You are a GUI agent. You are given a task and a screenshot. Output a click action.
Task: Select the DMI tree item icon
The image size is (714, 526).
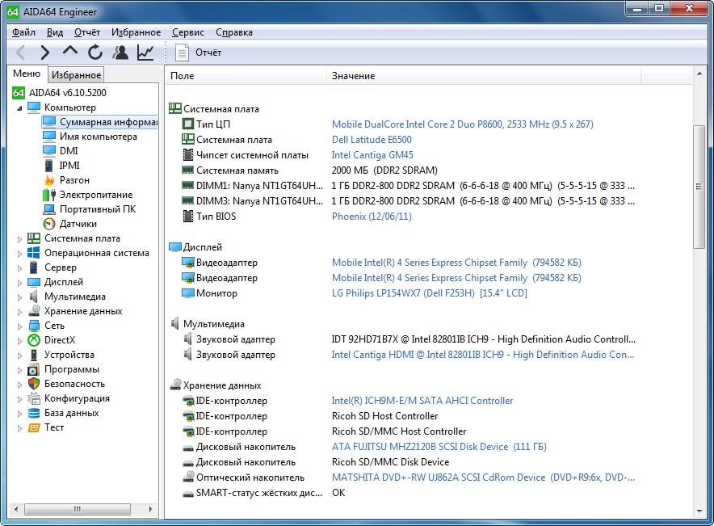tap(48, 151)
